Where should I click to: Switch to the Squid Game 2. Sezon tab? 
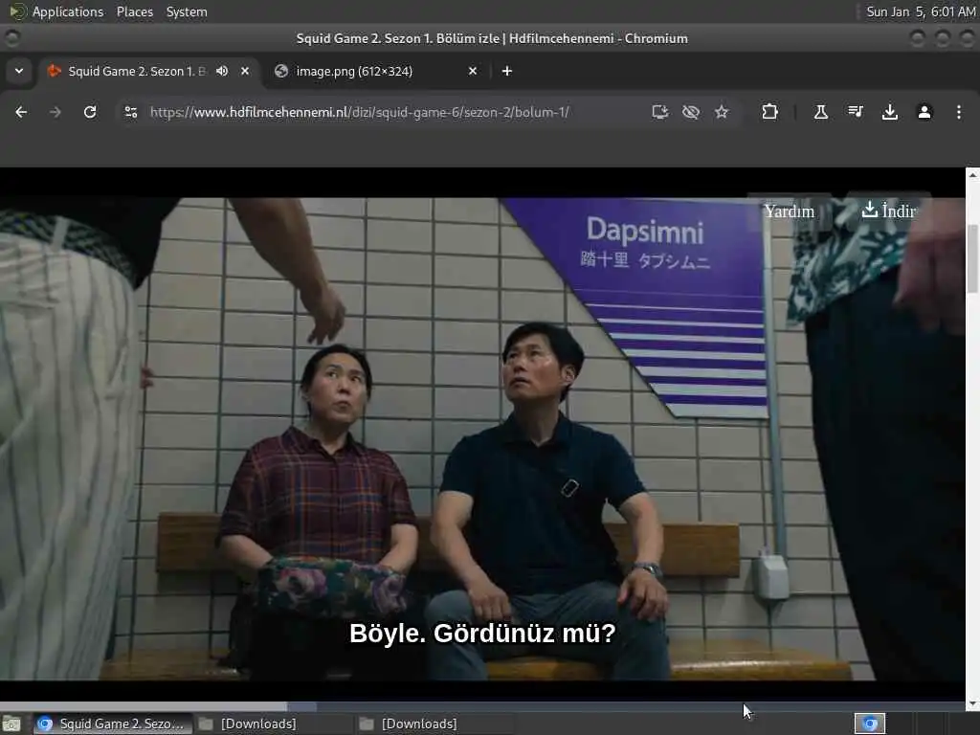[150, 71]
